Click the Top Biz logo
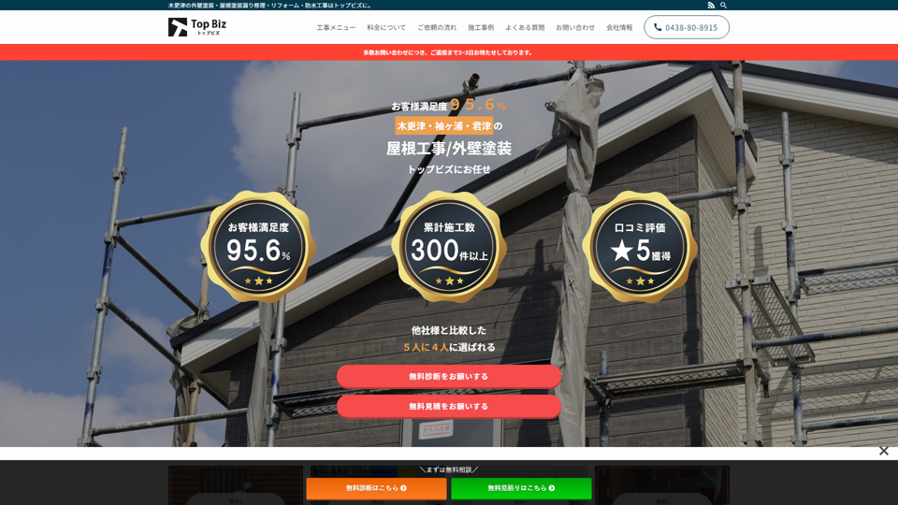Viewport: 898px width, 505px height. coord(197,27)
